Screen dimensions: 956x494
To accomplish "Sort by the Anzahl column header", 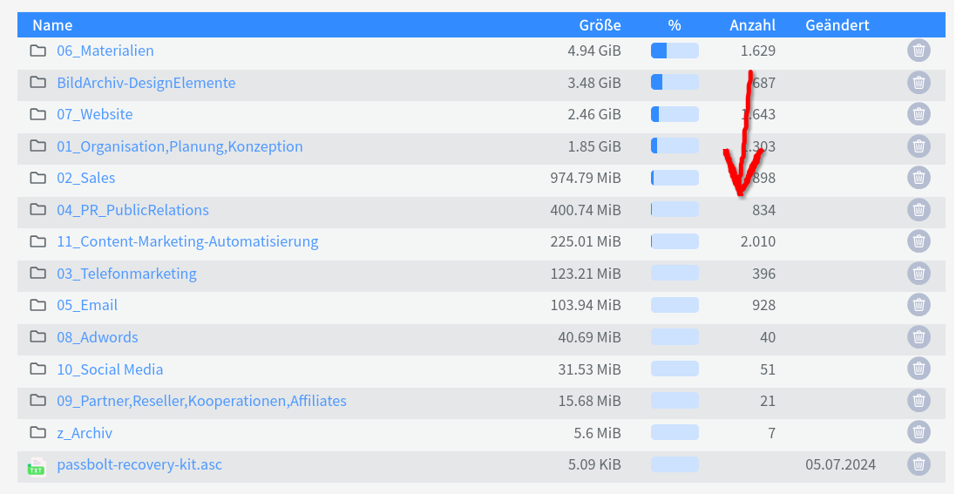I will (x=752, y=25).
